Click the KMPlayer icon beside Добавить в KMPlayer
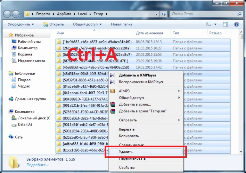The width and height of the screenshot is (246, 173). pos(112,75)
